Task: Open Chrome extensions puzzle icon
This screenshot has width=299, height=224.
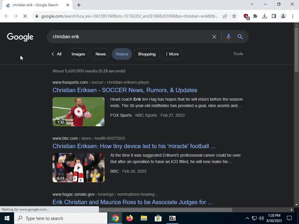Action: (x=255, y=16)
